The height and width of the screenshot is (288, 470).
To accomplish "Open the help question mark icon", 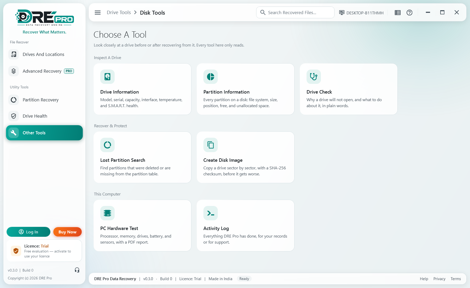I will point(409,13).
